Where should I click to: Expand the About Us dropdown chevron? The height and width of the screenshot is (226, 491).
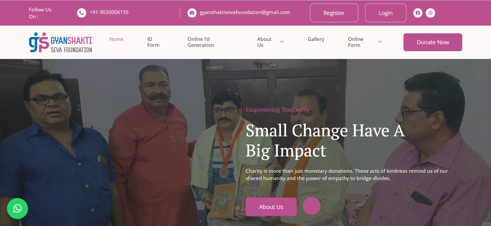click(282, 42)
